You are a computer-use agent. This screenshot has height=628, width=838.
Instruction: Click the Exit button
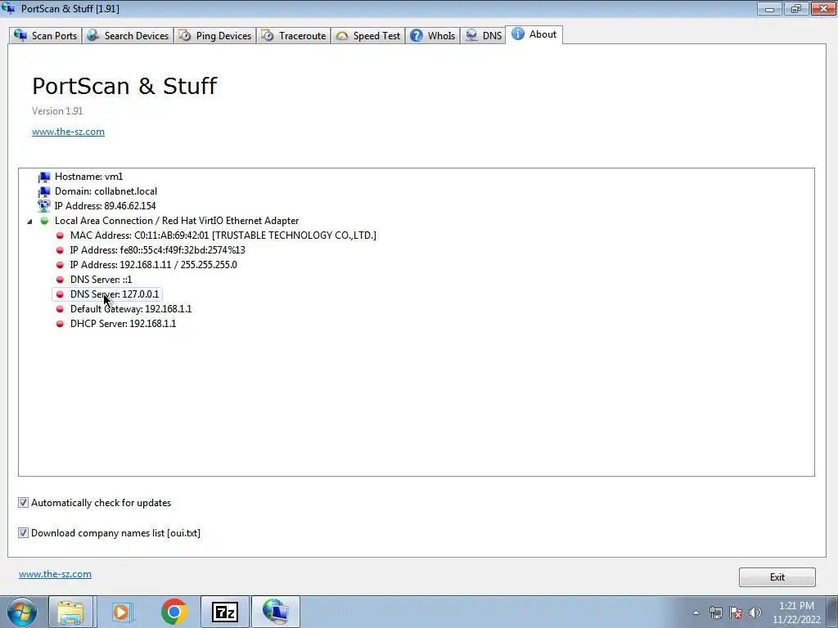tap(777, 577)
